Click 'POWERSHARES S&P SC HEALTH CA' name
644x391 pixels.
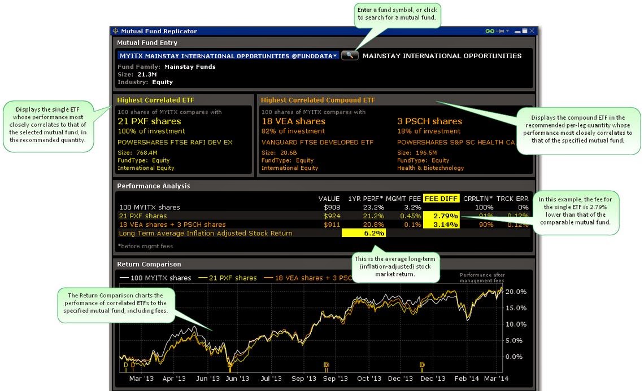(x=455, y=142)
